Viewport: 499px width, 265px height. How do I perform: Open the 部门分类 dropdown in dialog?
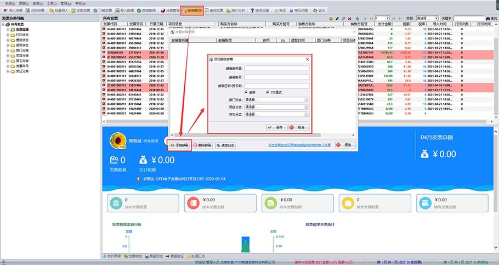[276, 100]
